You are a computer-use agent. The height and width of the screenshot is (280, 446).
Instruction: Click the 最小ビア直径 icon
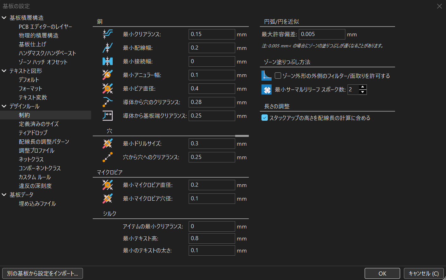click(108, 88)
